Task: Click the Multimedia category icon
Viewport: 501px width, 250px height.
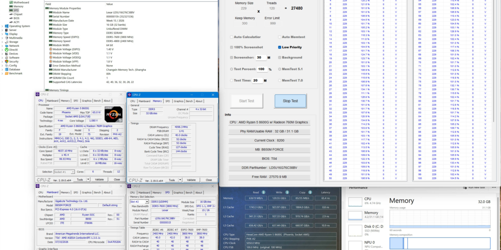Action: 7,38
